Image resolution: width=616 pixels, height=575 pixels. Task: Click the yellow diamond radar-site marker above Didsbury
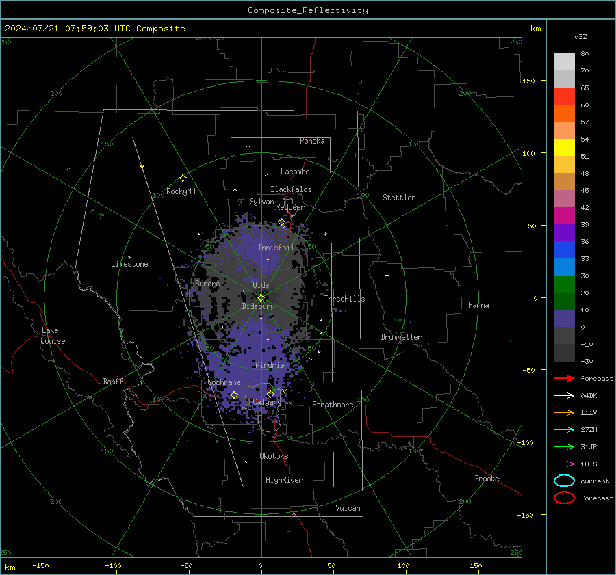pos(261,298)
